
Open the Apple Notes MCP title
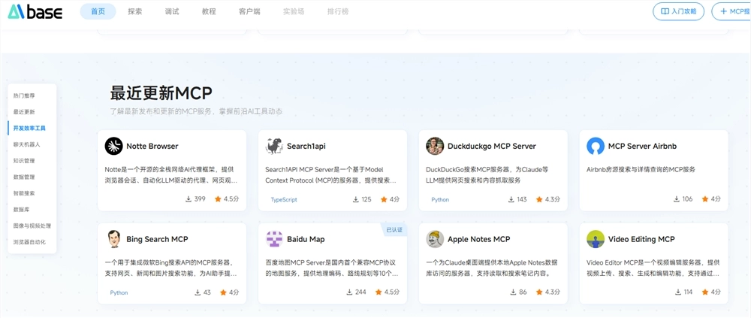(x=479, y=239)
